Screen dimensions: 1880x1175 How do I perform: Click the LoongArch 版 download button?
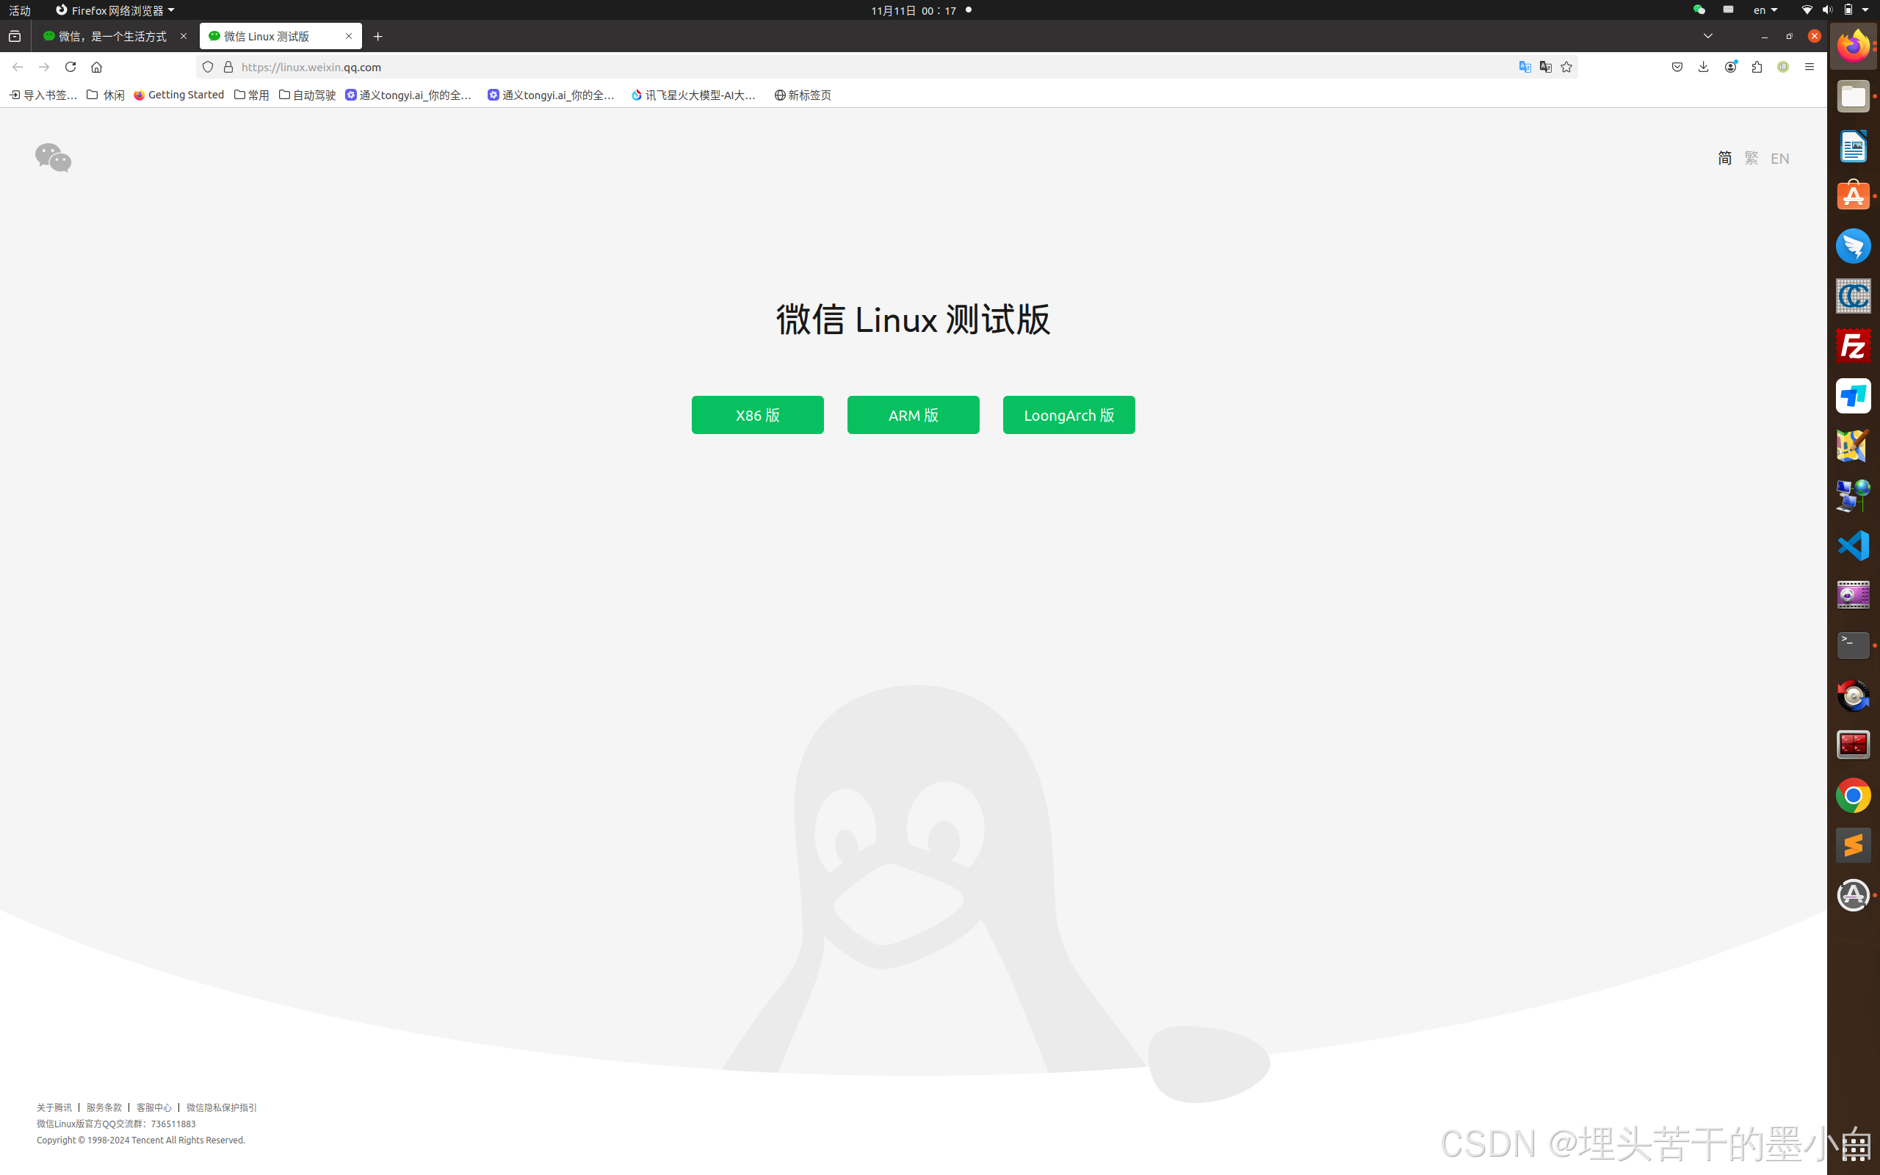click(1069, 415)
